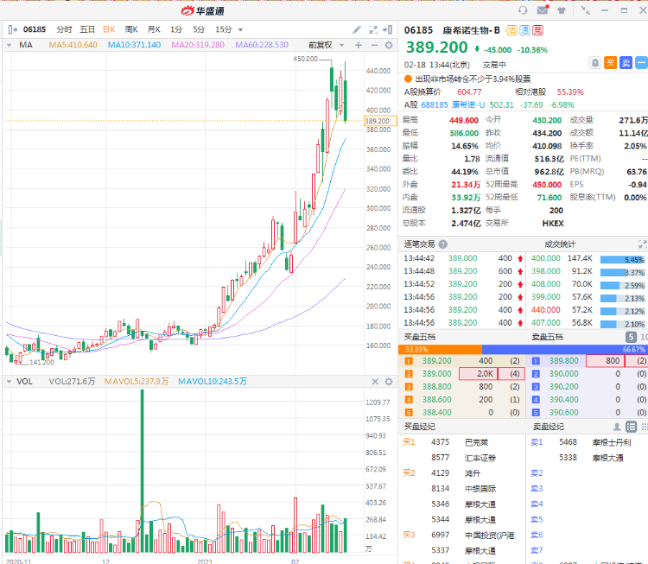Image resolution: width=648 pixels, height=564 pixels.
Task: Click the 06185 stock code in toolbar
Action: (35, 29)
